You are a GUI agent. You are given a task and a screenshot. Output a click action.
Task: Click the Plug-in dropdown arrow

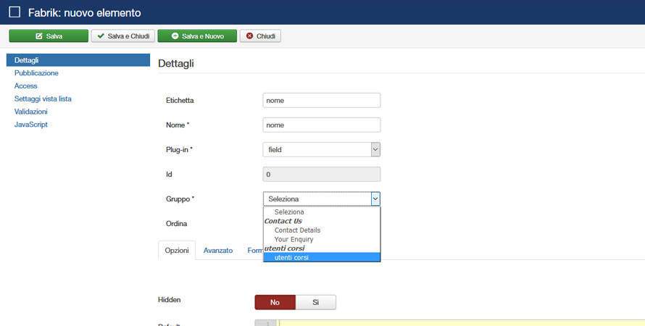click(375, 150)
